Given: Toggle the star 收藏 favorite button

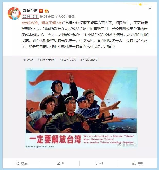Looking at the screenshot, I should (22, 163).
